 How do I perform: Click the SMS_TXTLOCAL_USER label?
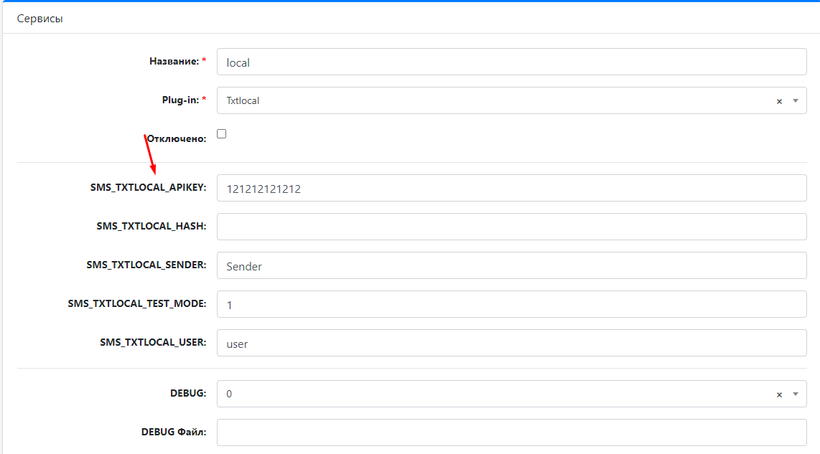(153, 342)
